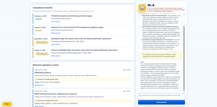Click the December 2, 2027 political agreement badge
This screenshot has width=217, height=107.
[x=42, y=42]
